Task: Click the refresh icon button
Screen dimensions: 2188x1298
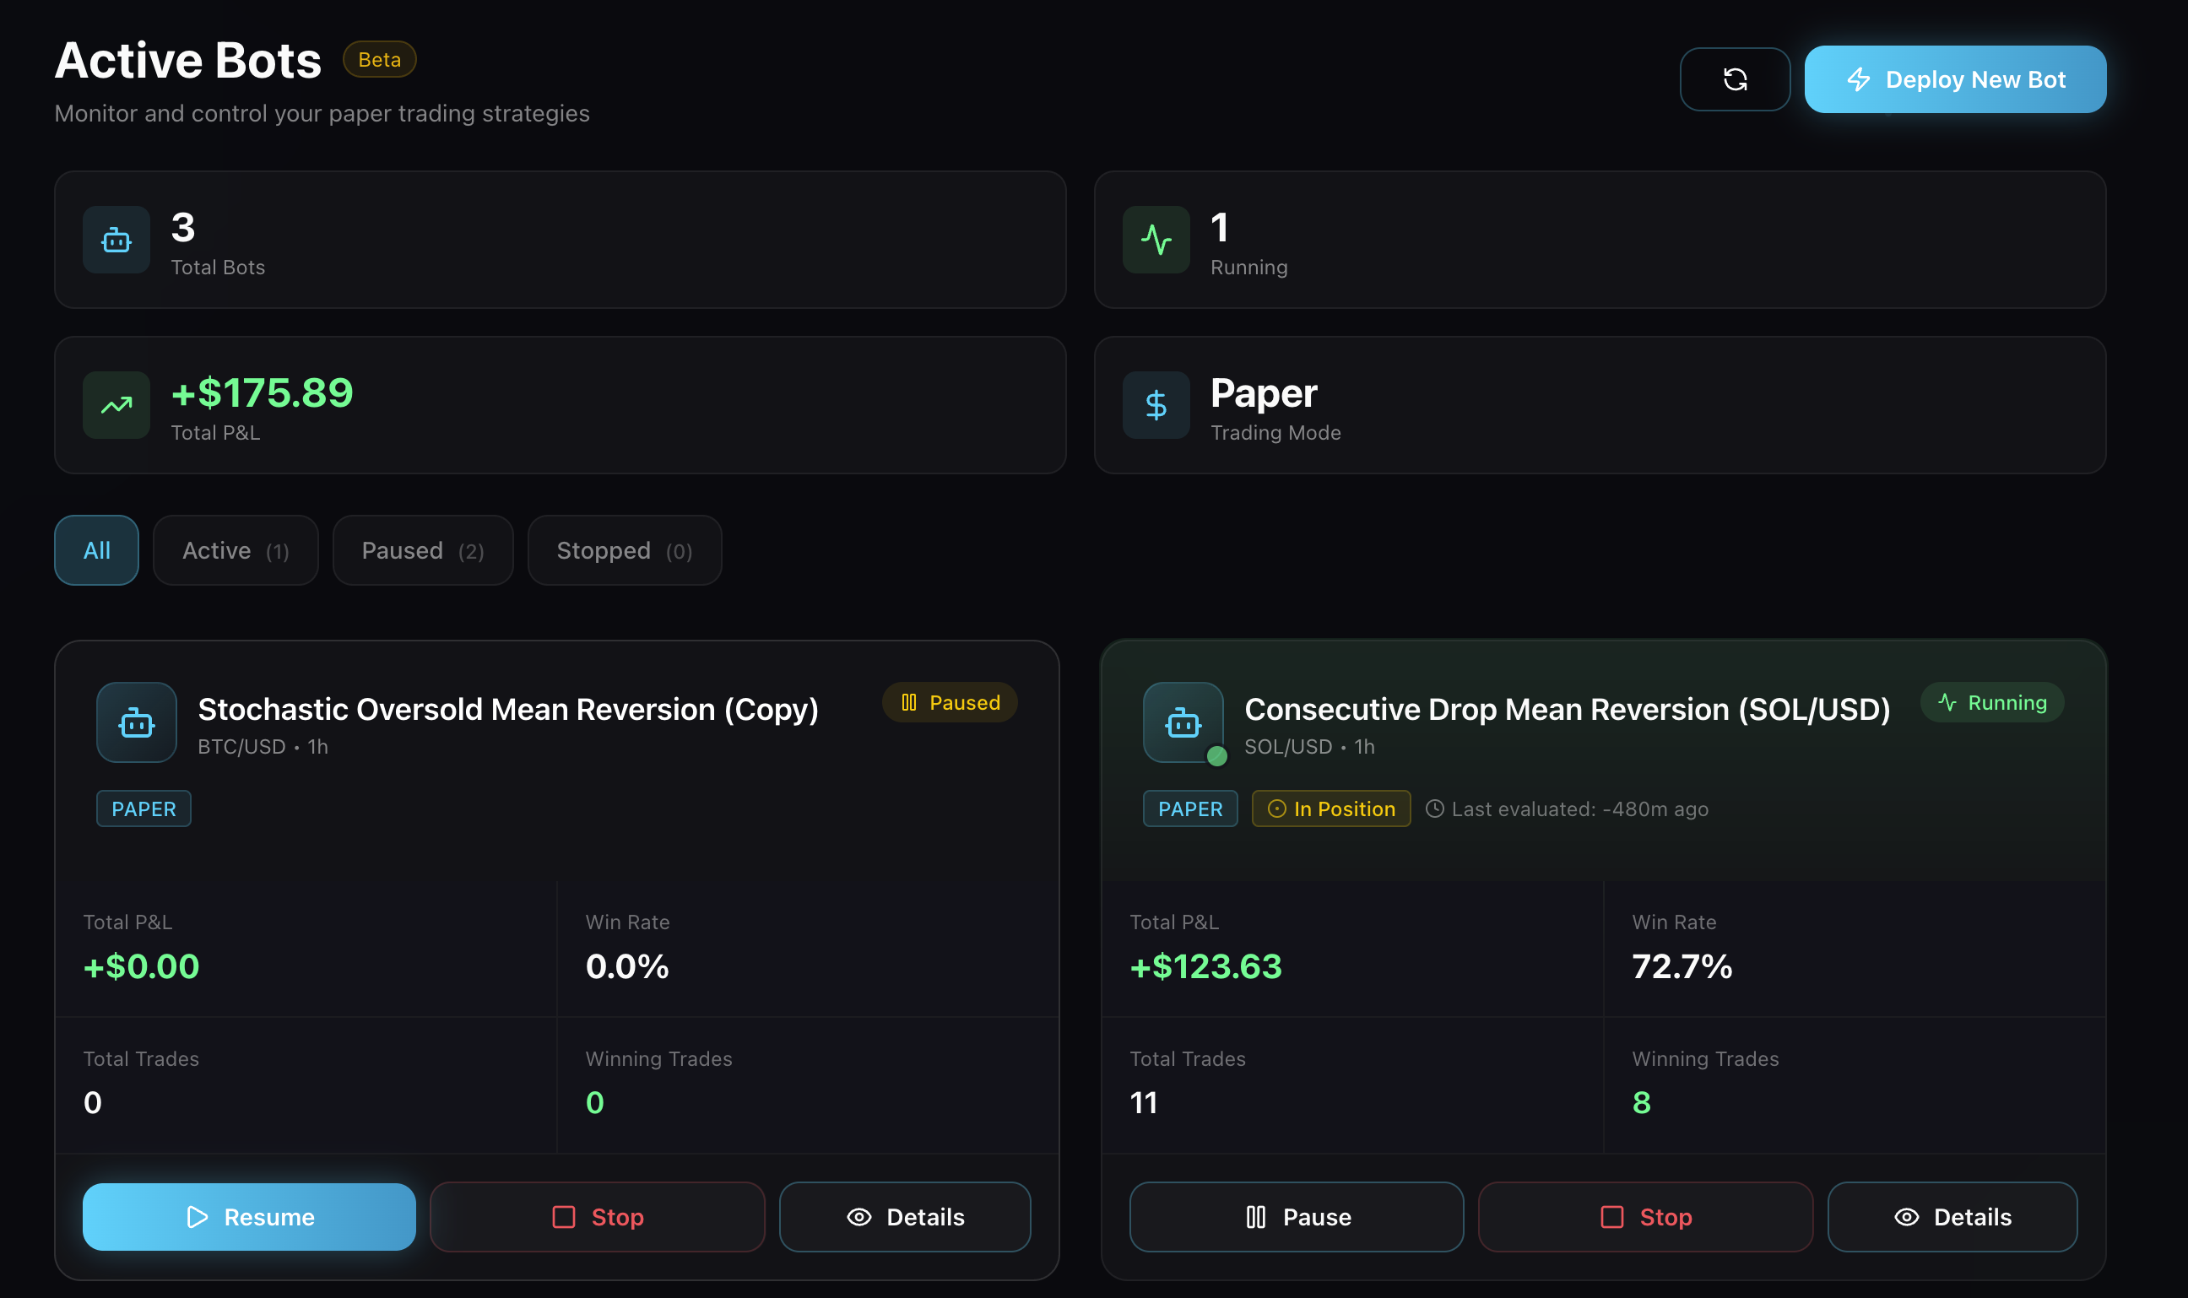Action: (1734, 79)
